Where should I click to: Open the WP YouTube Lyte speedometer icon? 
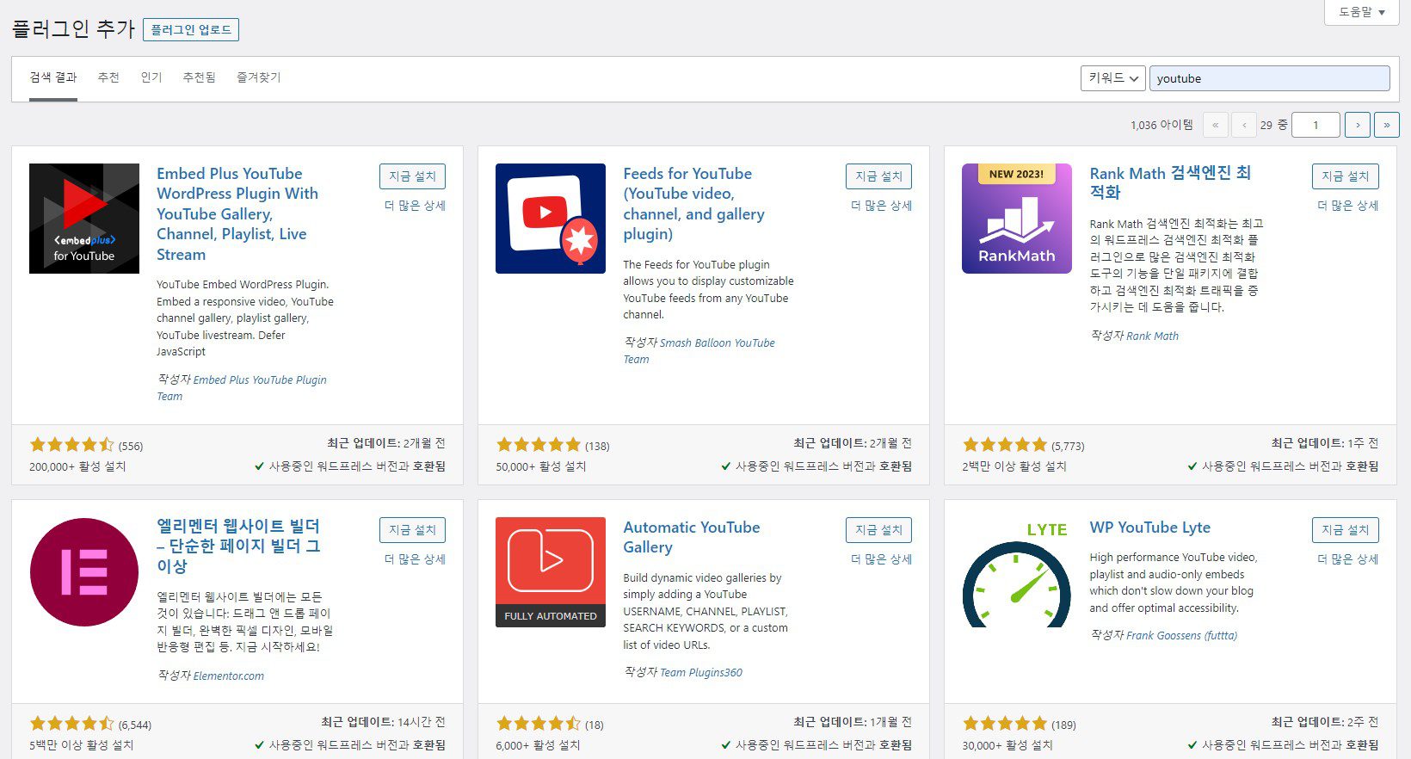[x=1017, y=572]
